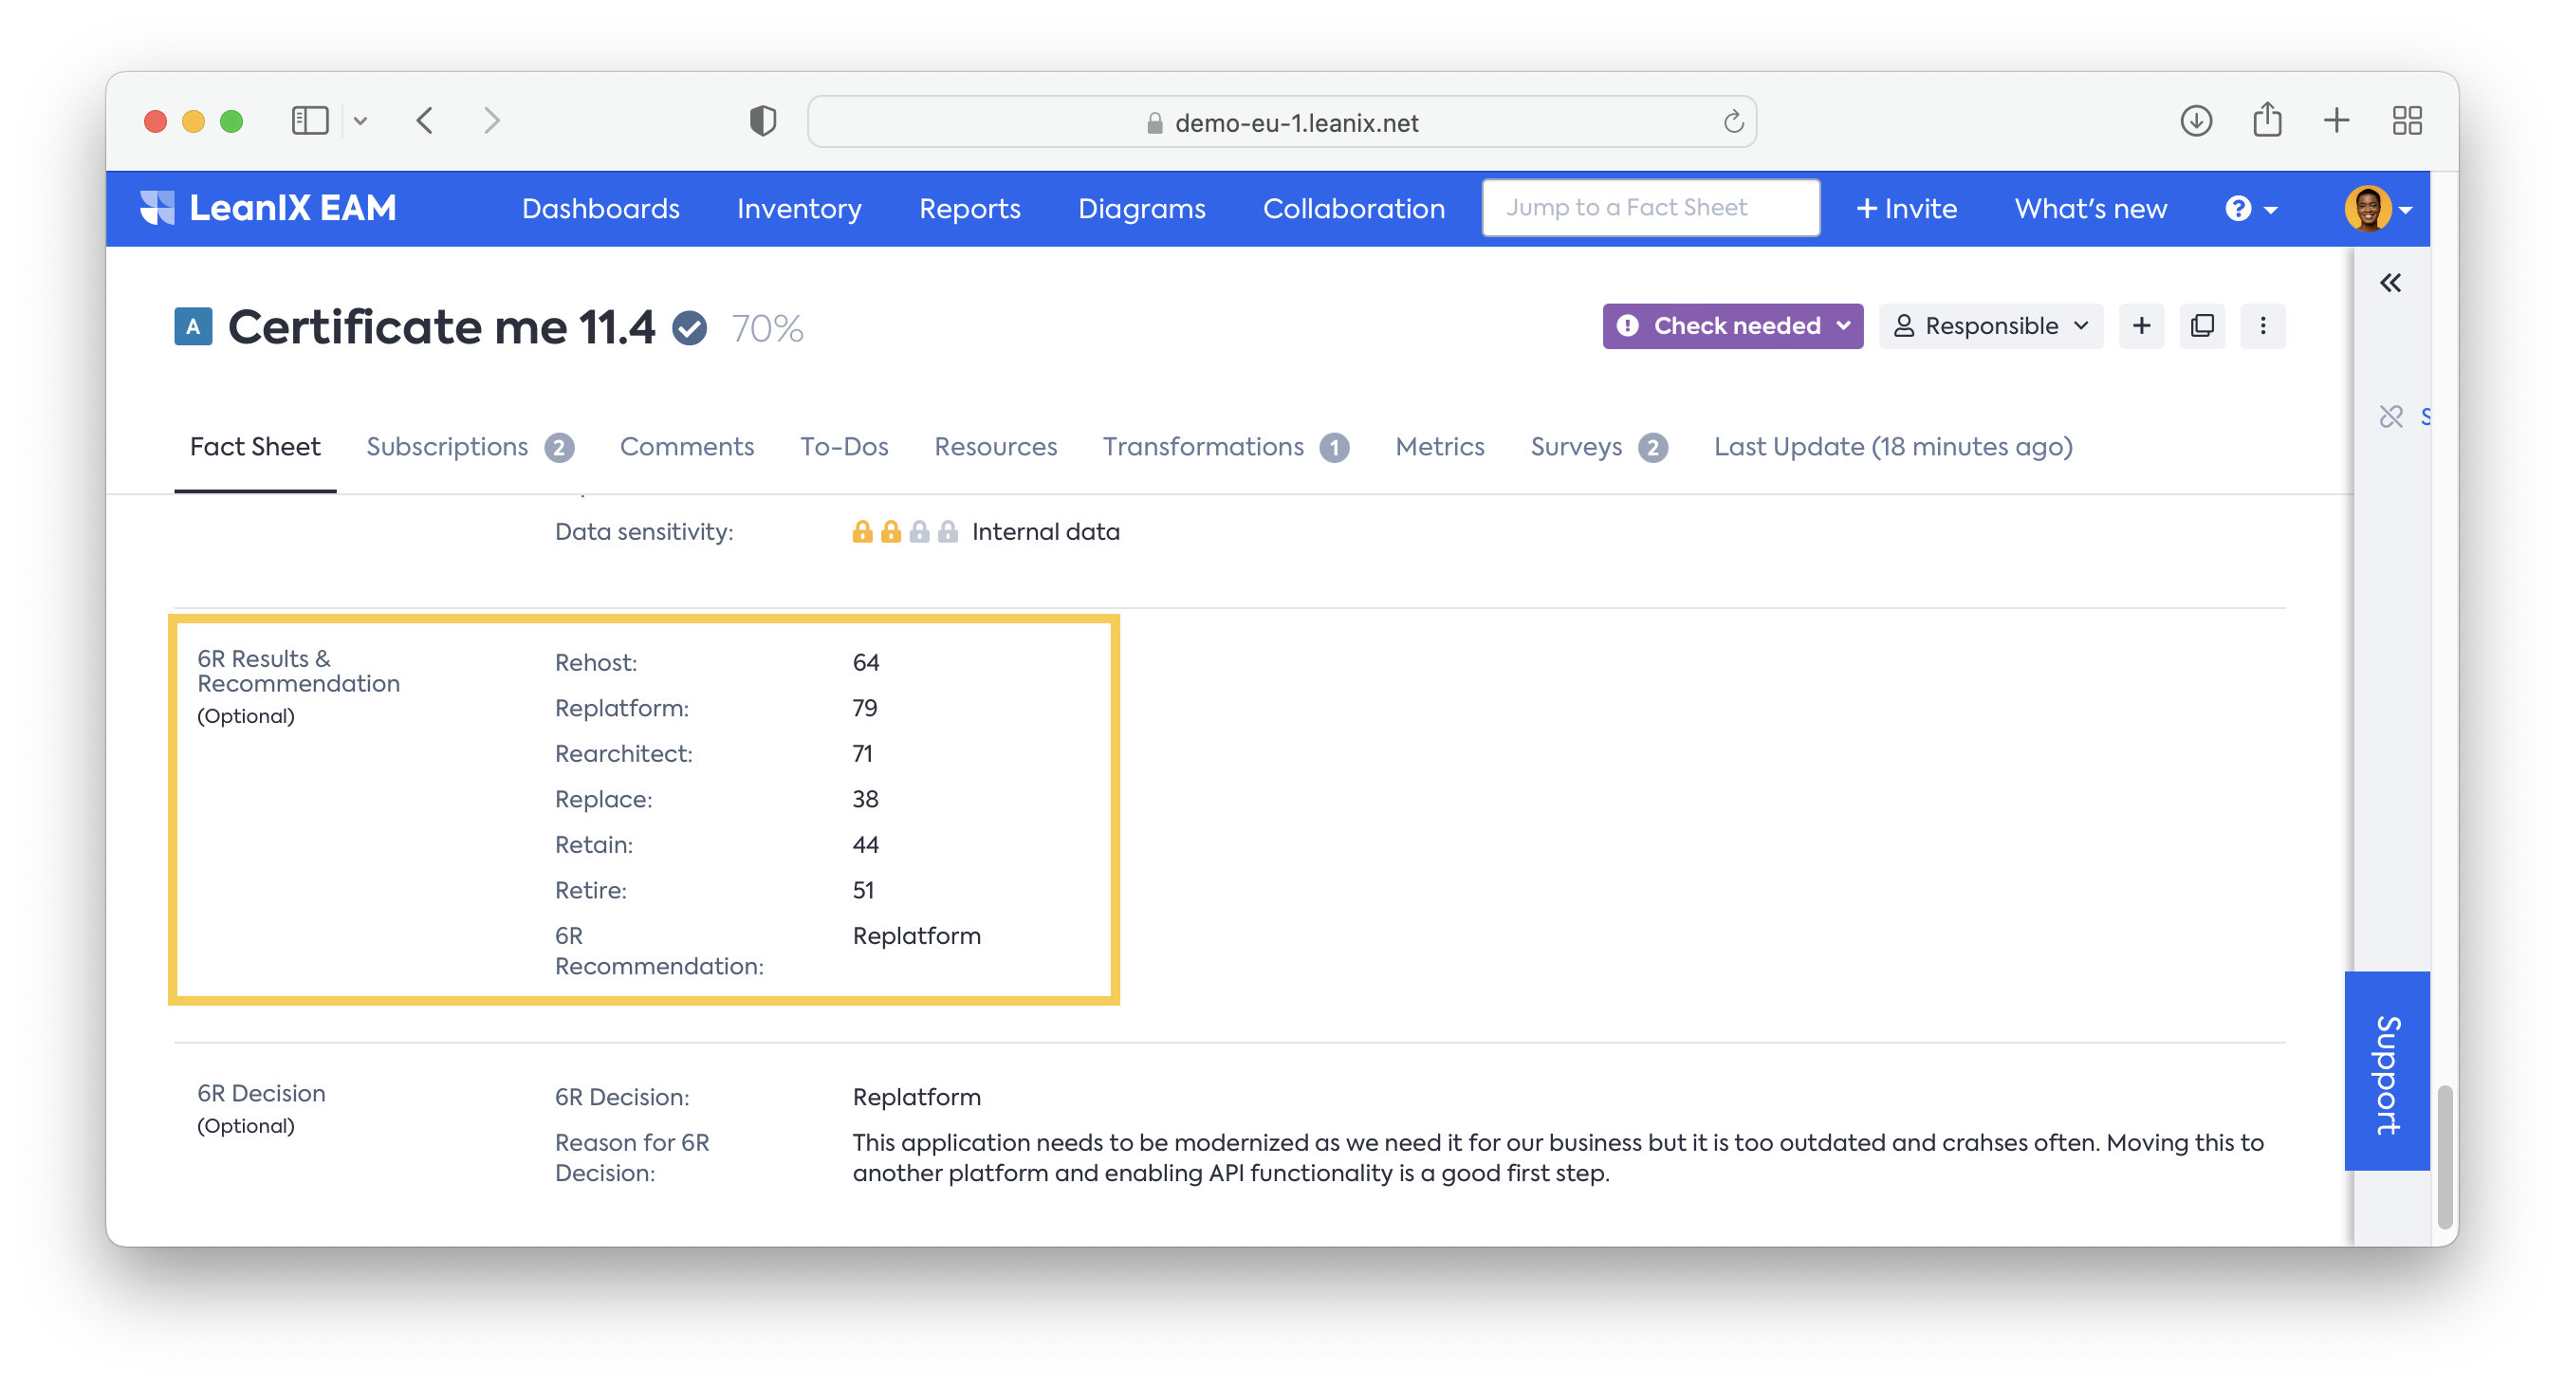2565x1387 pixels.
Task: Click the unlinked chain icon in side panel
Action: click(2390, 416)
